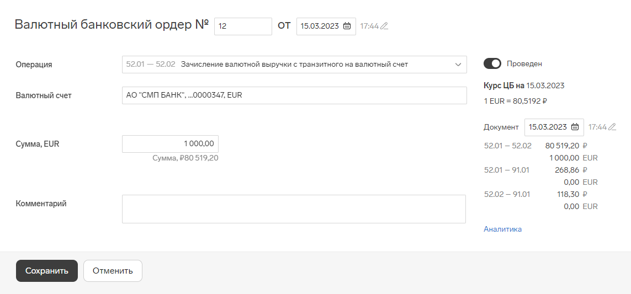Image resolution: width=631 pixels, height=294 pixels.
Task: Open calendar icon in Документ date field
Action: 575,127
